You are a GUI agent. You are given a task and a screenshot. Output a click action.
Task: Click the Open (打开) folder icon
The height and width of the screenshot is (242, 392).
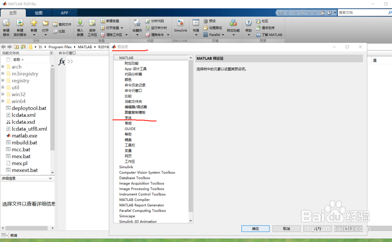pyautogui.click(x=45, y=23)
